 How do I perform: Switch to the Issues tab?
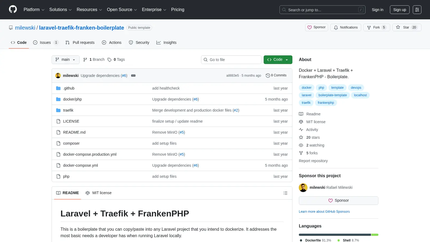pyautogui.click(x=45, y=42)
